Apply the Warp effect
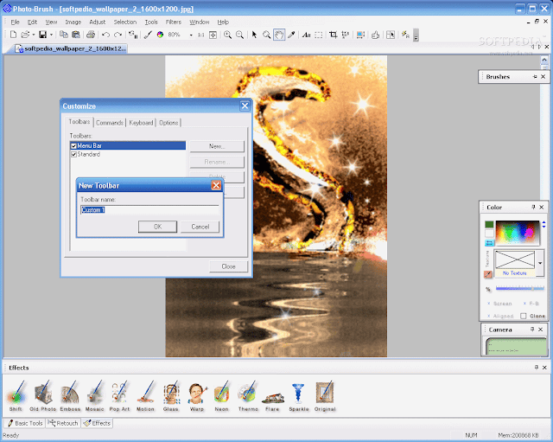553x442 pixels. pos(197,396)
